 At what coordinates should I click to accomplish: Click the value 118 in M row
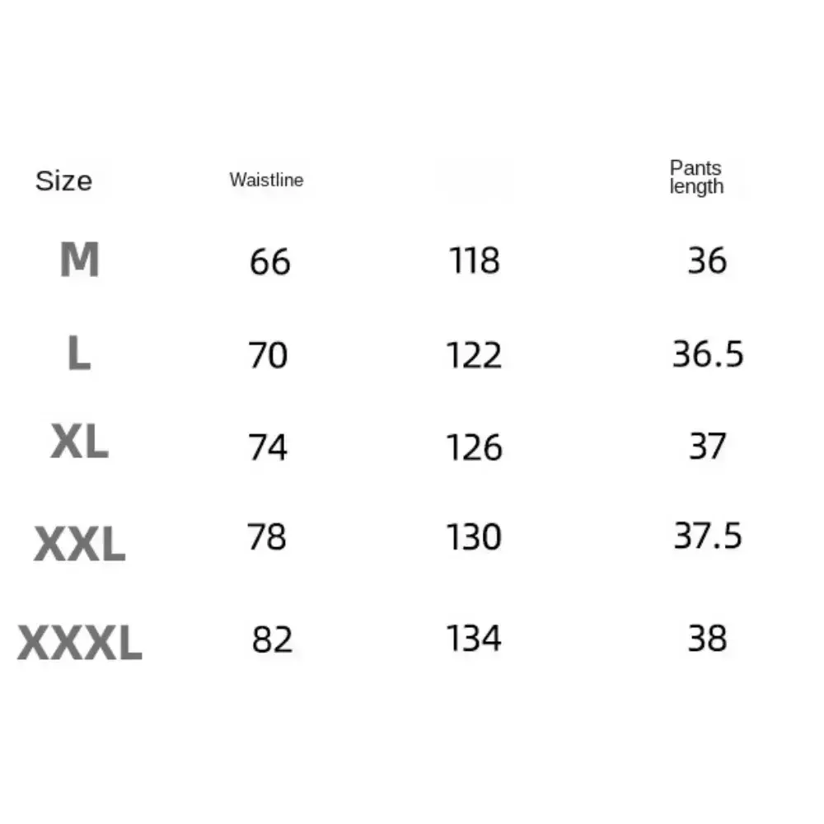click(x=474, y=260)
